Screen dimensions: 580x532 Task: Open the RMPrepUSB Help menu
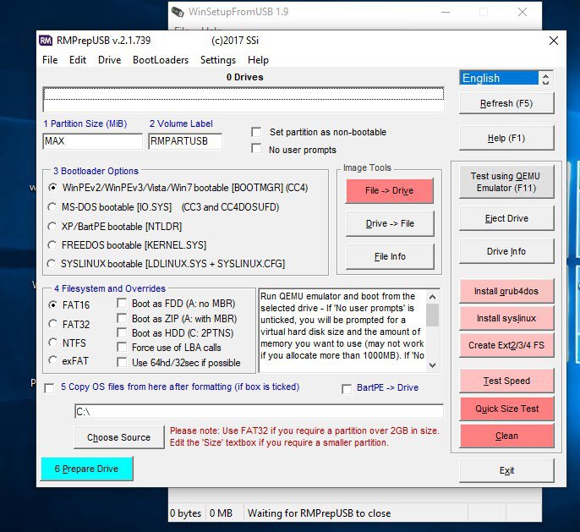pos(258,60)
